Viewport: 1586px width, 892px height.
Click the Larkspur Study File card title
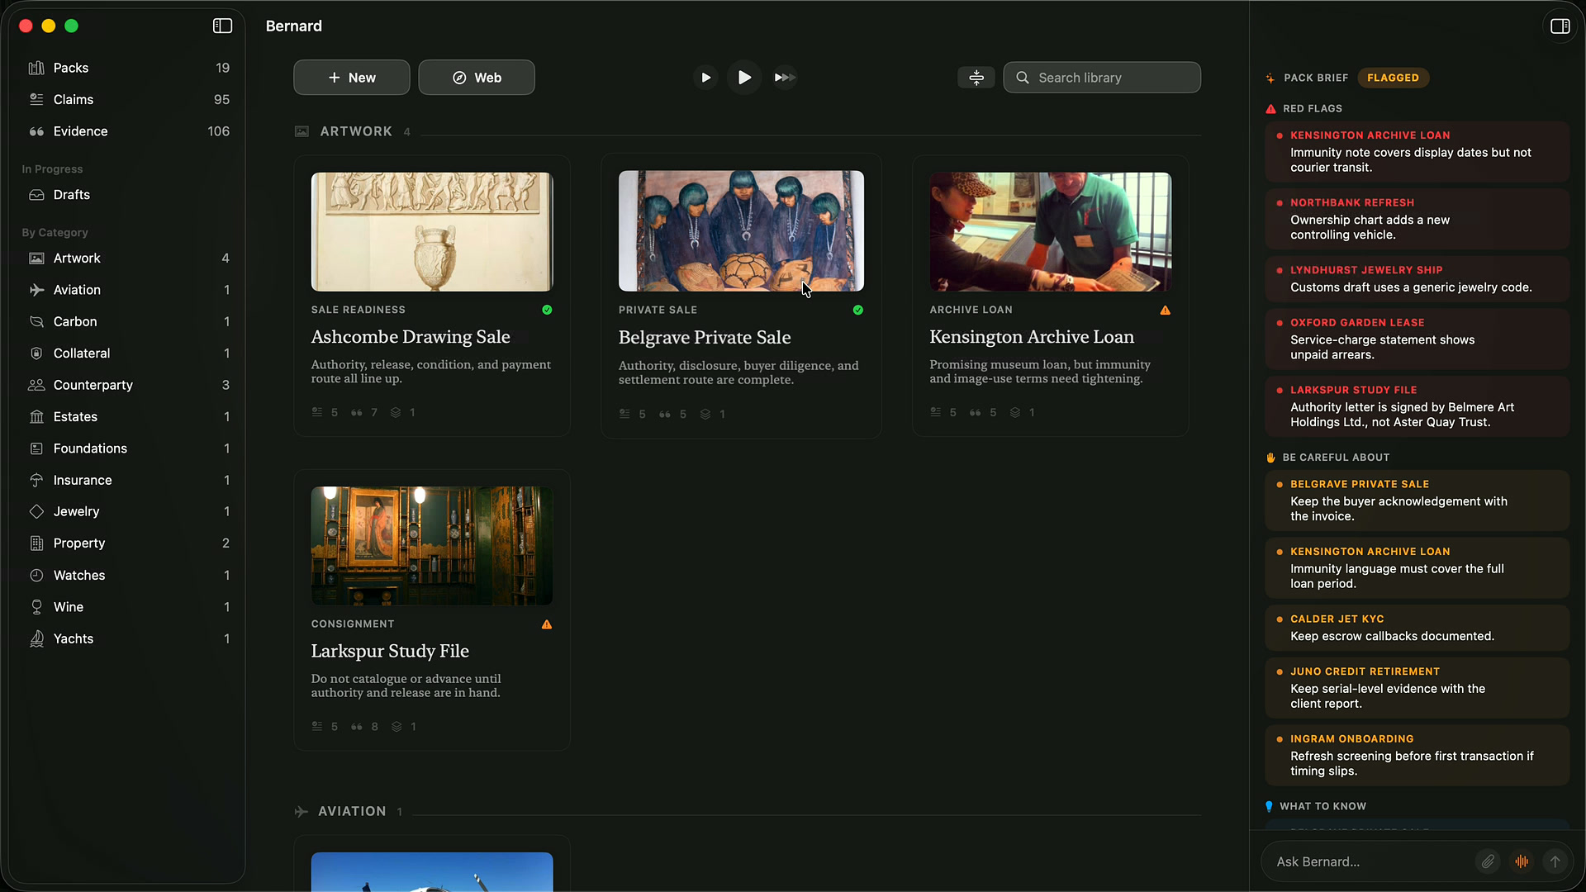pyautogui.click(x=390, y=651)
